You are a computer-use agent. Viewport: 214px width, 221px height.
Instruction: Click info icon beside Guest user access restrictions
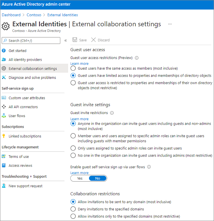coord(137,58)
